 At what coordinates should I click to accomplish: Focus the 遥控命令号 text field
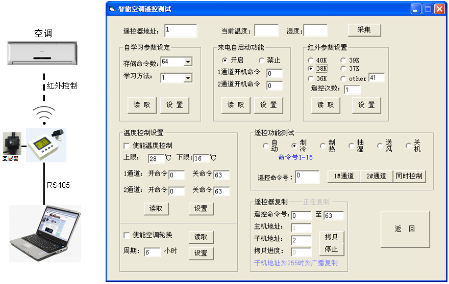coord(307,177)
